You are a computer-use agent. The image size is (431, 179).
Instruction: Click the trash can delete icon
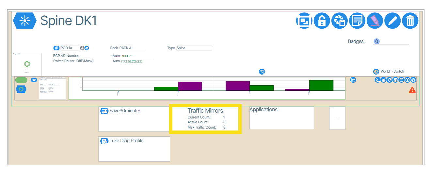[410, 21]
